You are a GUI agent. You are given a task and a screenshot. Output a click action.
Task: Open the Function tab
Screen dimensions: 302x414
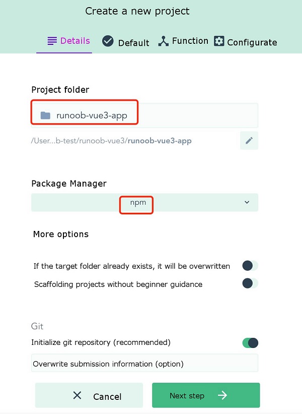tap(190, 41)
